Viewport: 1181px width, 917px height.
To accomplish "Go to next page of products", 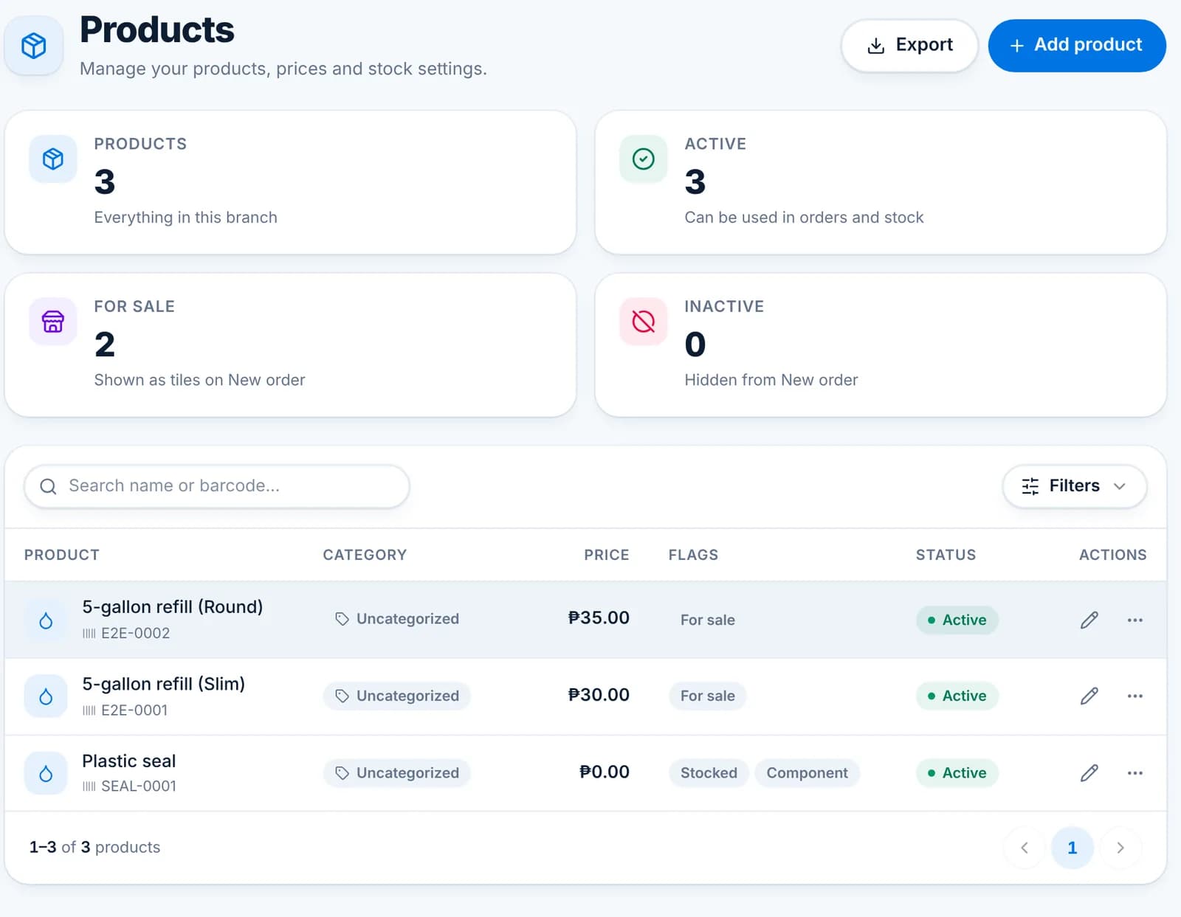I will (x=1120, y=848).
